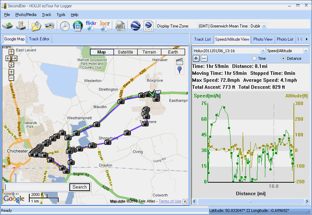Open the Display Time Zone dropdown
Viewport: 312px width, 215px height.
point(264,26)
